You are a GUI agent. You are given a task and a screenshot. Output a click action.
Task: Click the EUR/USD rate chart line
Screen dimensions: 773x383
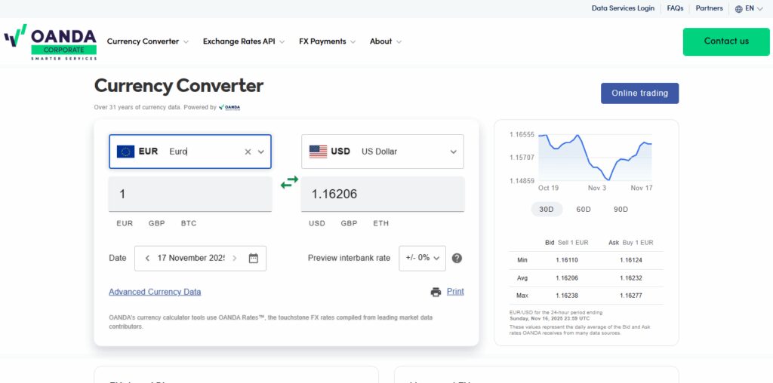click(x=596, y=157)
